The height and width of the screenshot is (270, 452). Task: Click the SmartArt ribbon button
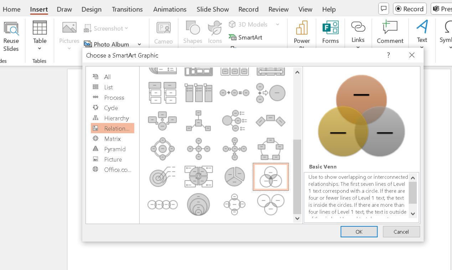(246, 37)
